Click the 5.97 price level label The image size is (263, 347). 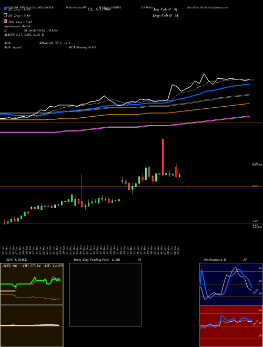click(x=255, y=186)
